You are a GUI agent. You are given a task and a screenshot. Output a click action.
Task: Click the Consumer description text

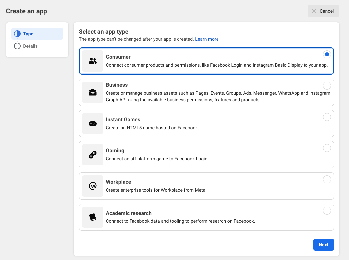coord(217,65)
